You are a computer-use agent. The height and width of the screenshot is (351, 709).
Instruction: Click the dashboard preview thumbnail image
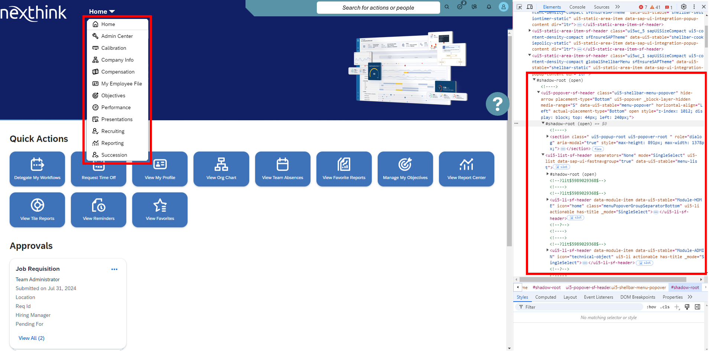click(408, 68)
